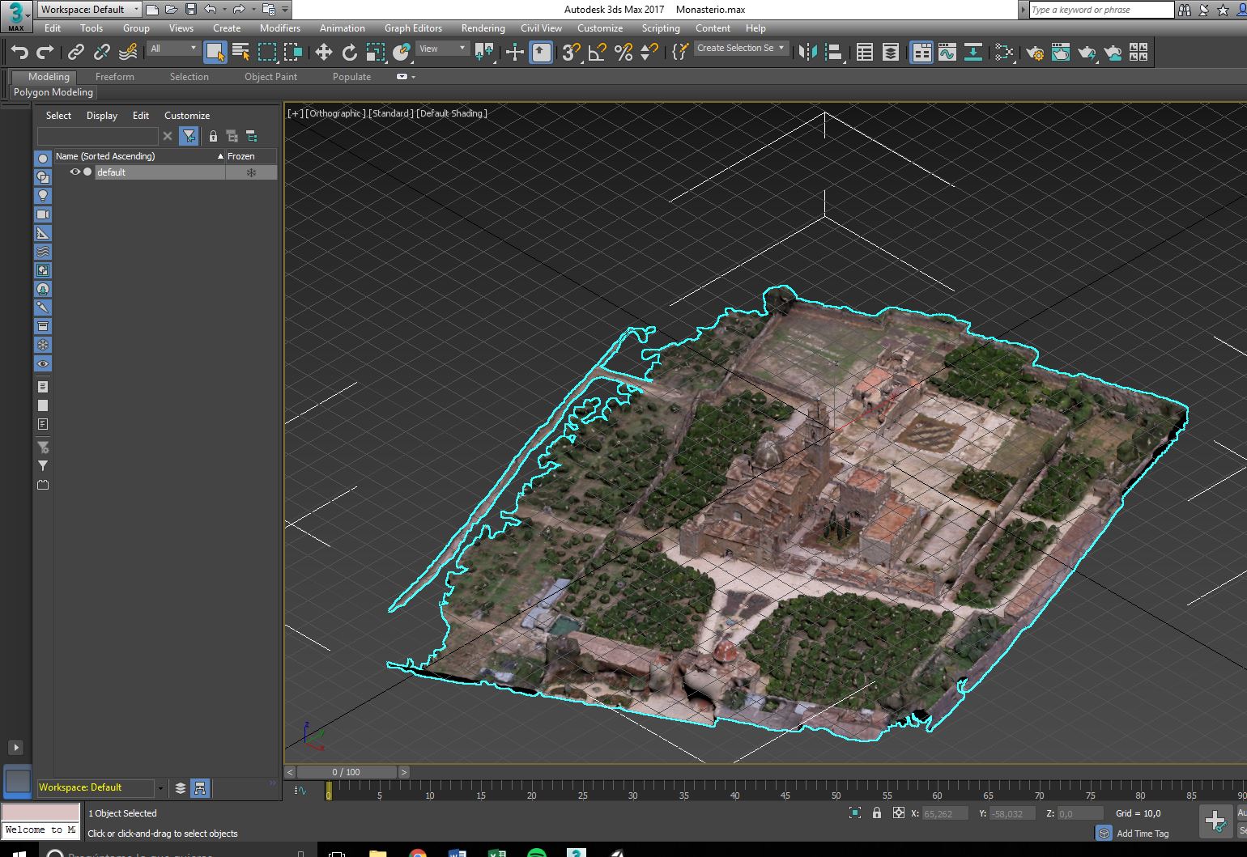Screen dimensions: 1247x857
Task: Open scene explorer Display menu
Action: pos(102,116)
